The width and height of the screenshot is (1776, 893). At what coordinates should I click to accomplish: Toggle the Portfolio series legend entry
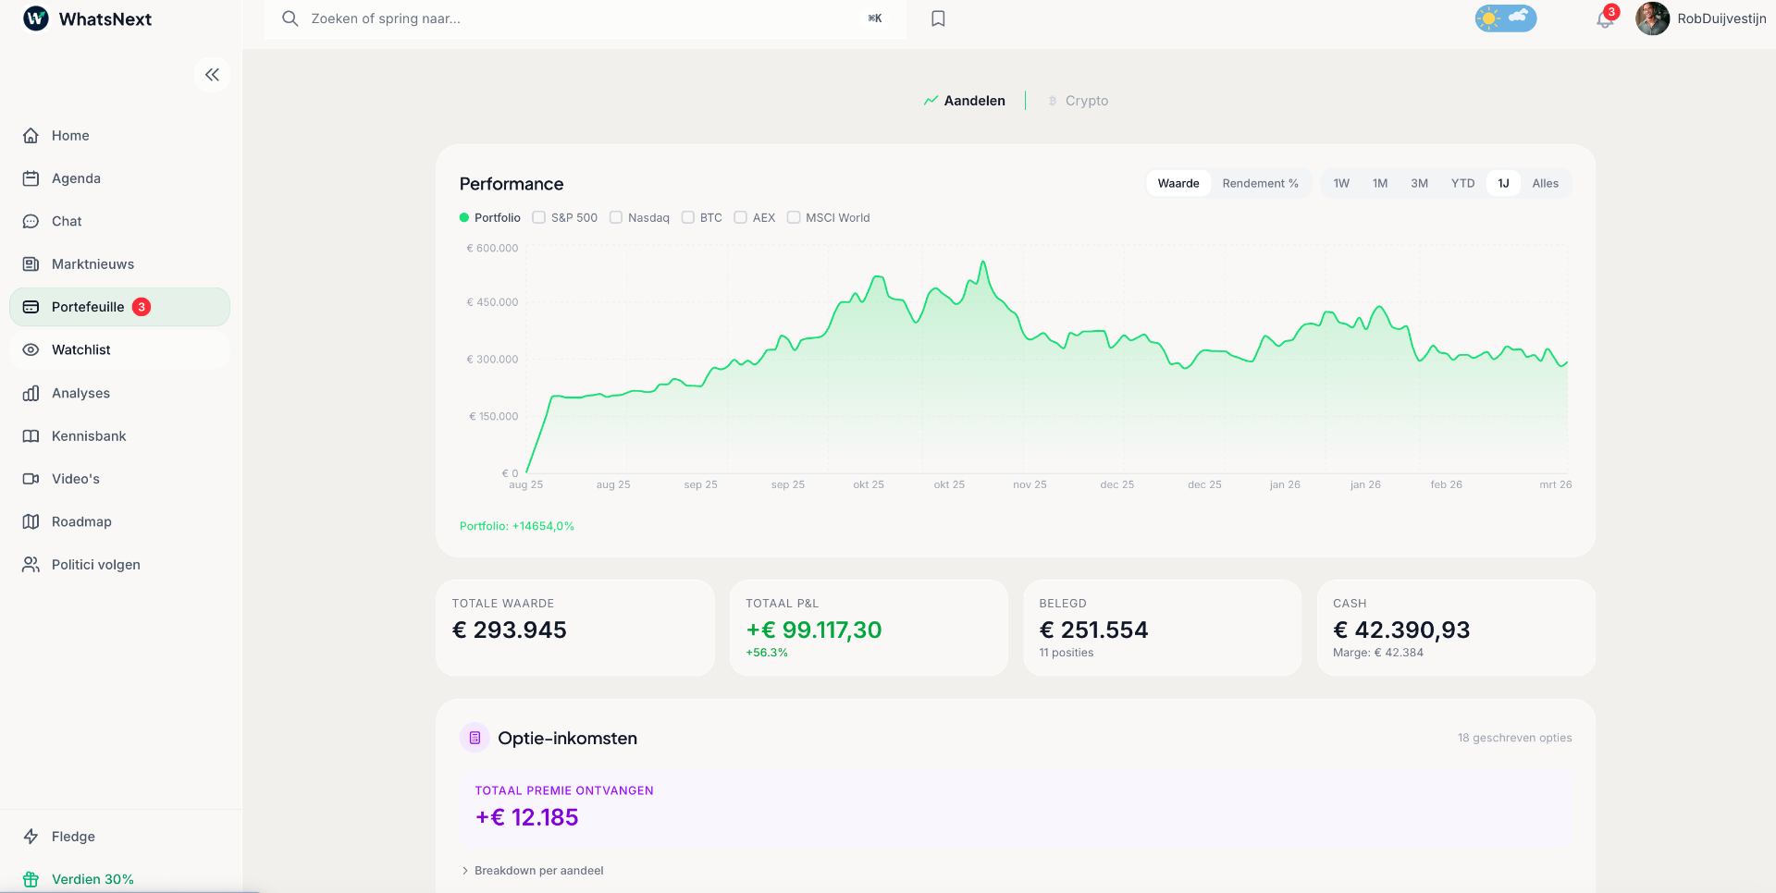pos(489,217)
